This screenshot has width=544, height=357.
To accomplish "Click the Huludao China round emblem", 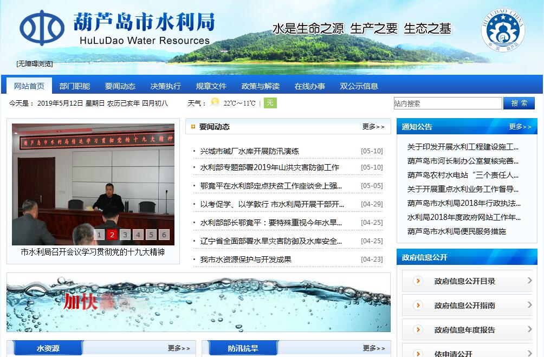I will pyautogui.click(x=502, y=30).
